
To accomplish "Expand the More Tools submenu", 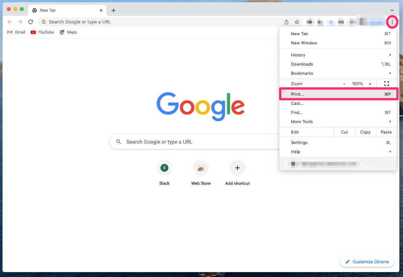I will pyautogui.click(x=338, y=122).
